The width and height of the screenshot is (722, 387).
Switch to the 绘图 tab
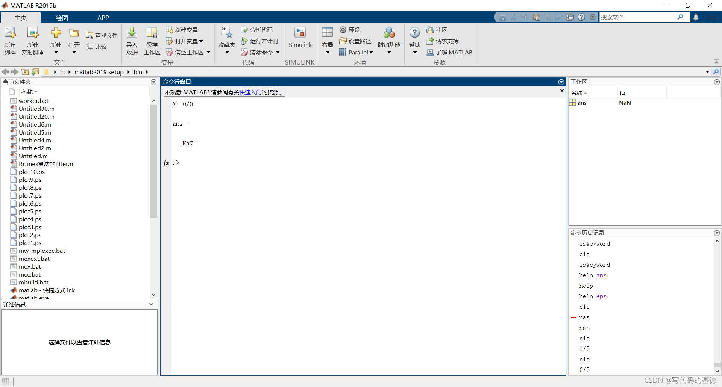[x=62, y=18]
